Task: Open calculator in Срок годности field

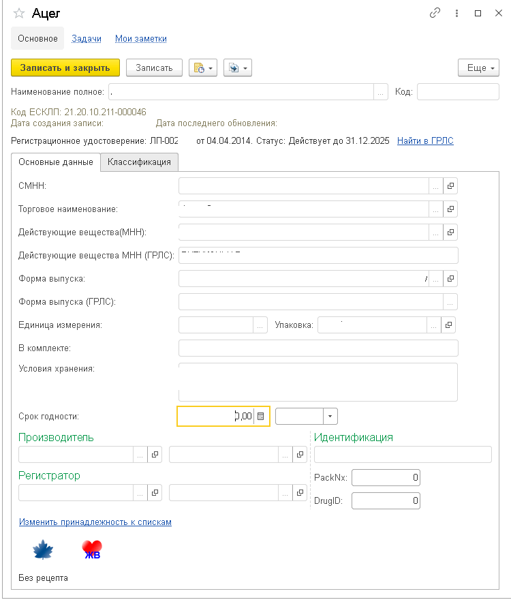Action: [262, 416]
